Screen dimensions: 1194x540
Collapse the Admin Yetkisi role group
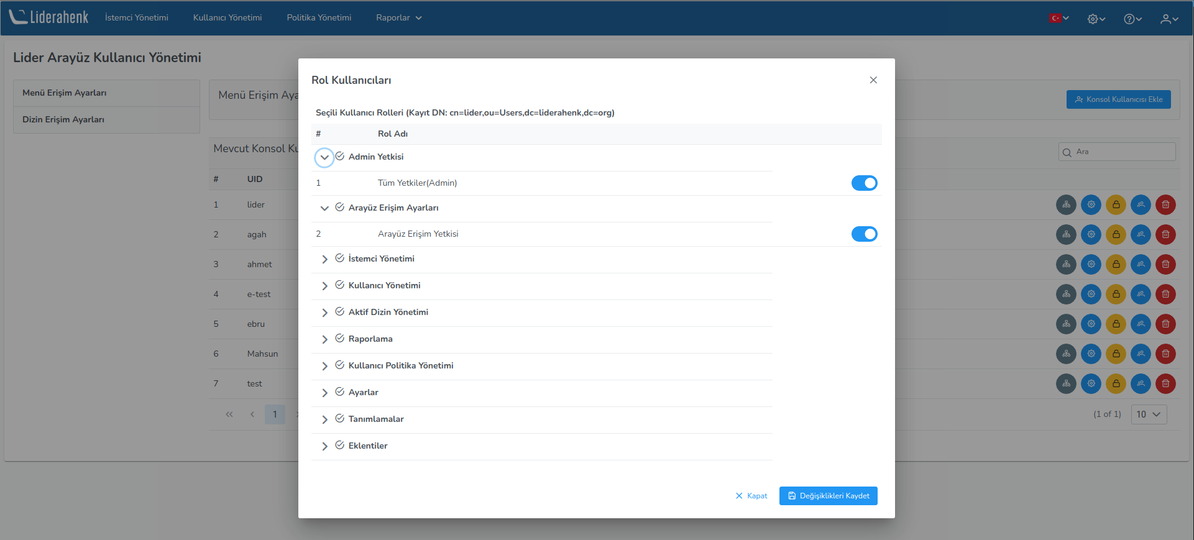coord(324,157)
